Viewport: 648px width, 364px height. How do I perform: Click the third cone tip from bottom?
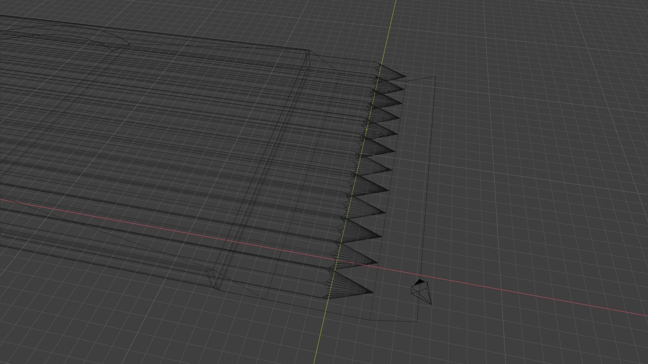pyautogui.click(x=381, y=236)
